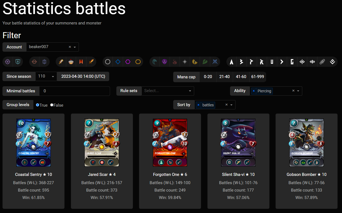Screen dimensions: 342x213
Task: Clear all Sort by selections
Action: click(x=226, y=105)
